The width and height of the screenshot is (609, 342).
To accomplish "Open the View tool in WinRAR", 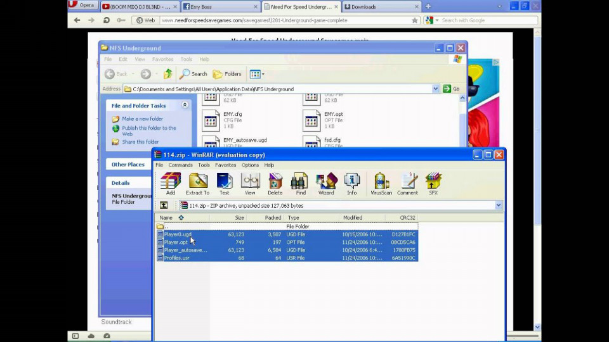I will point(250,184).
